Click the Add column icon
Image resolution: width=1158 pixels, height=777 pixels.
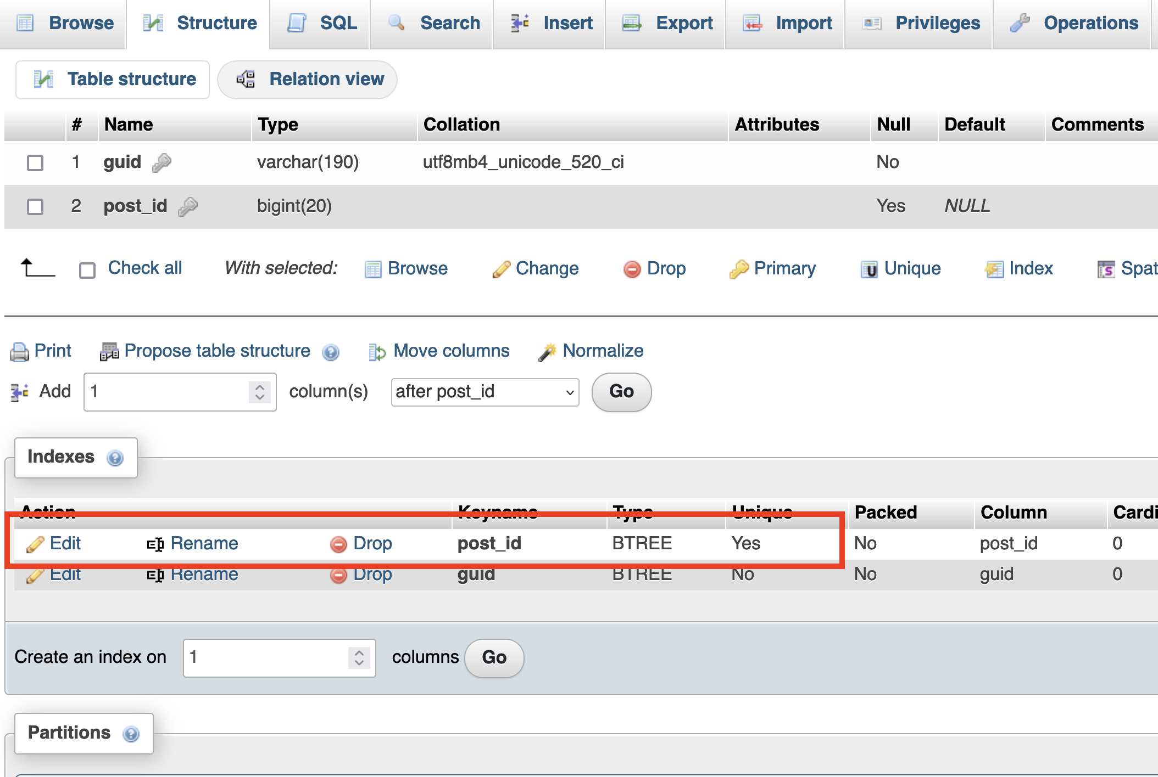[20, 392]
